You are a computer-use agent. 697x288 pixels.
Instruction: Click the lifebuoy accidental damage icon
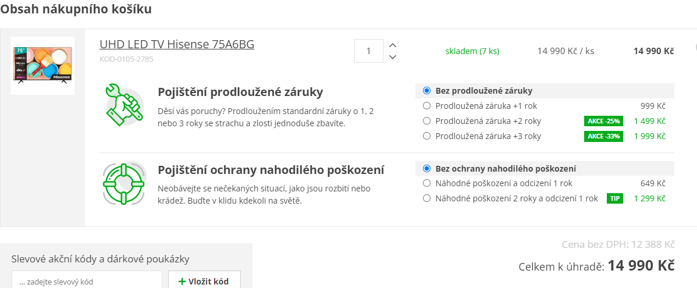[123, 183]
